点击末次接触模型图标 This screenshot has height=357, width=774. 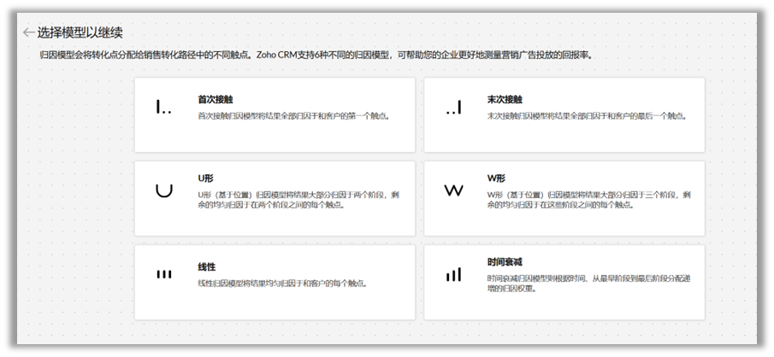(x=453, y=107)
